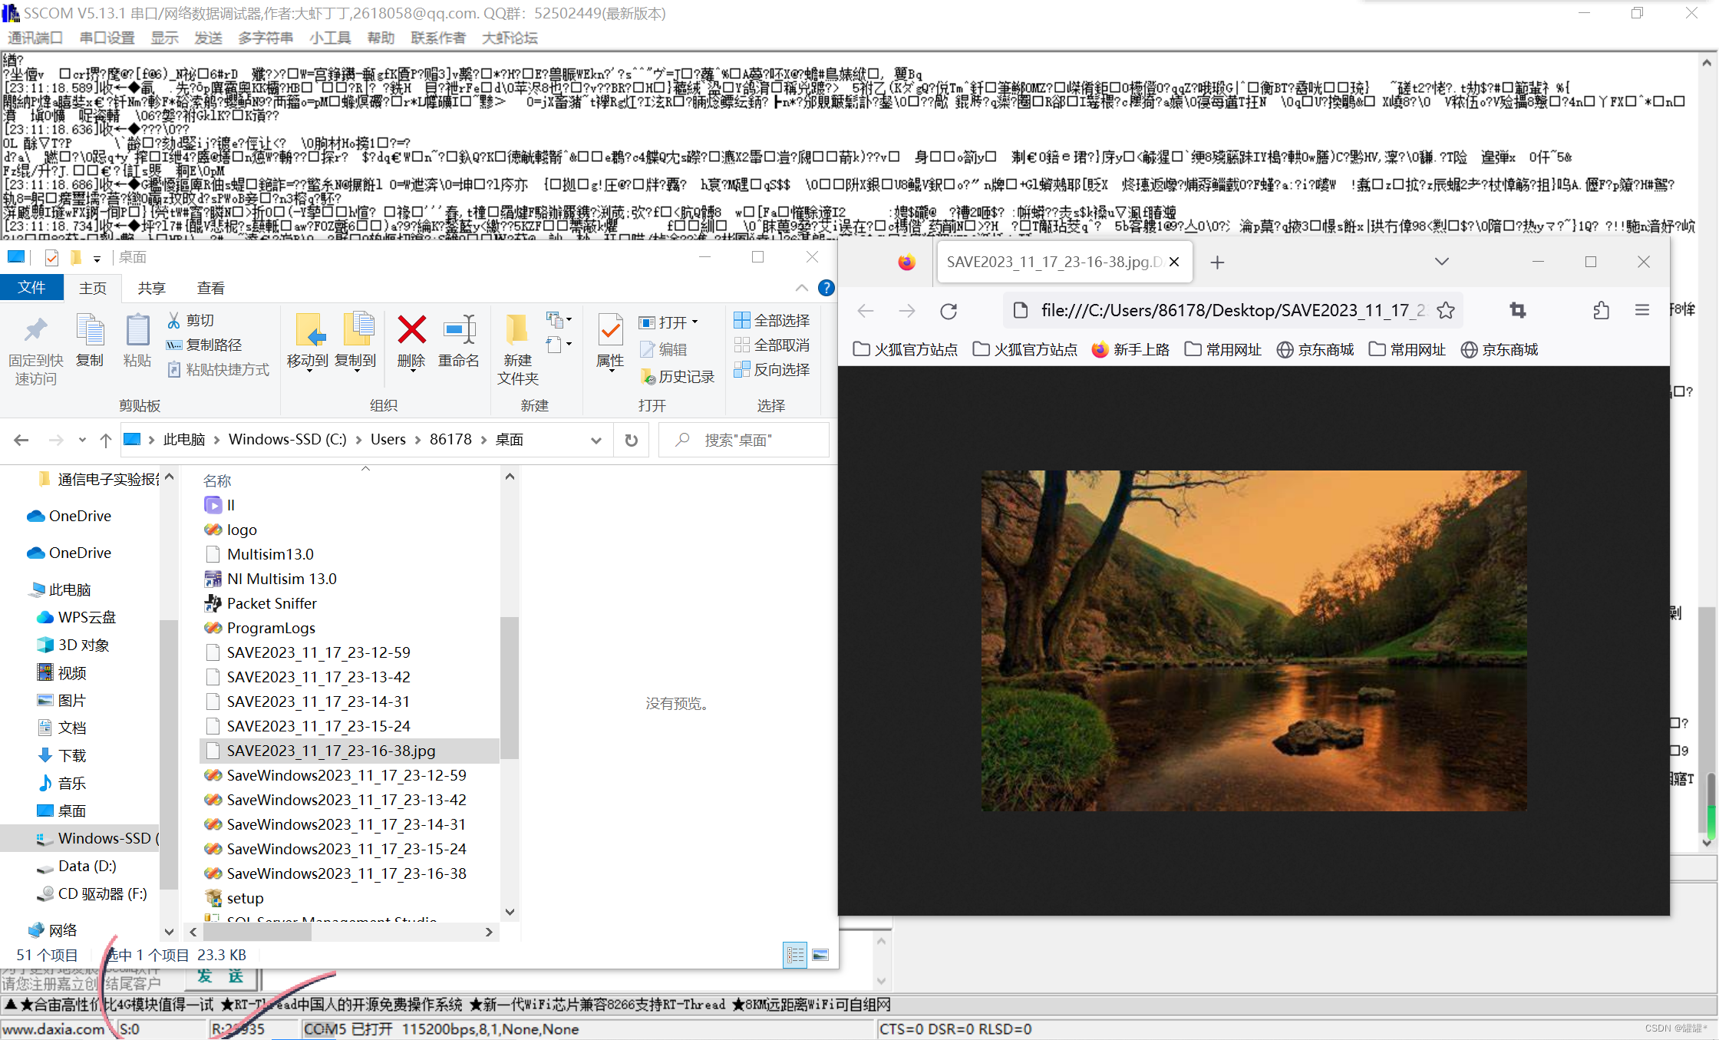Viewport: 1719px width, 1040px height.
Task: Select SAVE2023_11_17_23-16-38.jpg file
Action: pyautogui.click(x=349, y=751)
